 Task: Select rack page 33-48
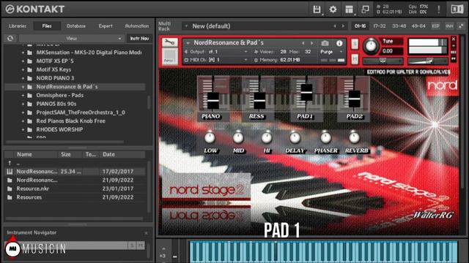[399, 26]
